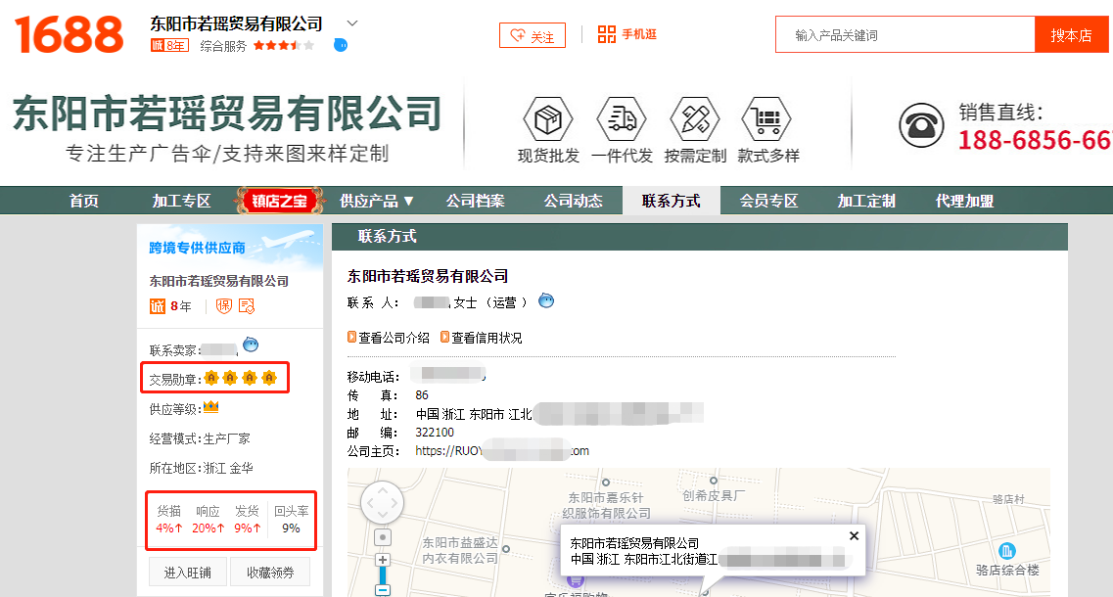Click the 按需定制 pencil ruler icon

click(695, 119)
